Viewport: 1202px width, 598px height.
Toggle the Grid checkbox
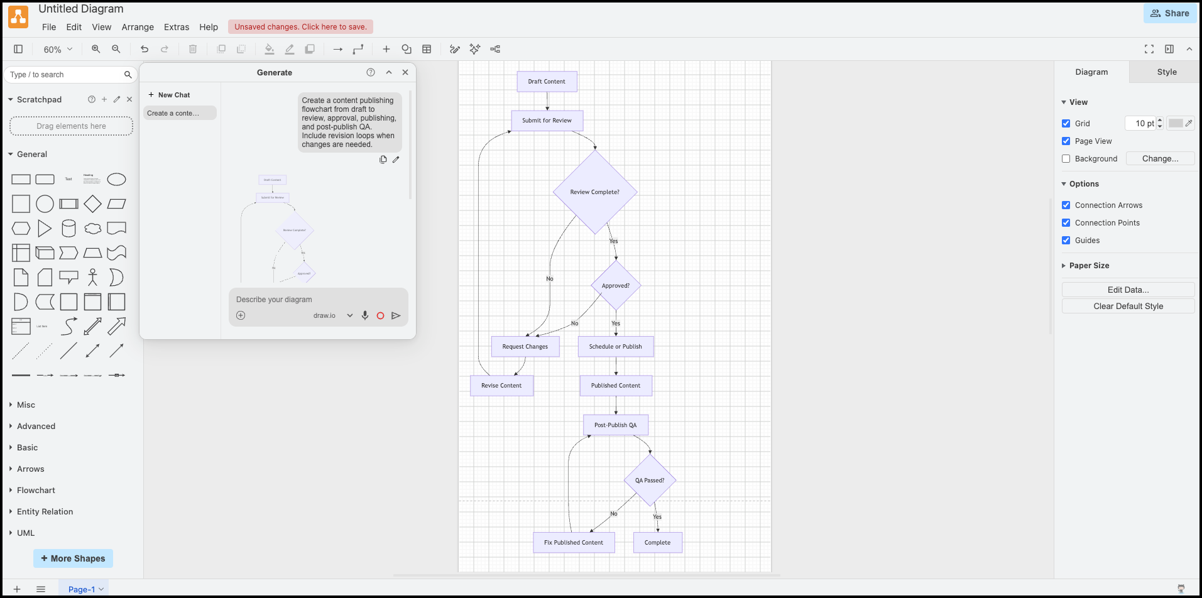pyautogui.click(x=1066, y=124)
